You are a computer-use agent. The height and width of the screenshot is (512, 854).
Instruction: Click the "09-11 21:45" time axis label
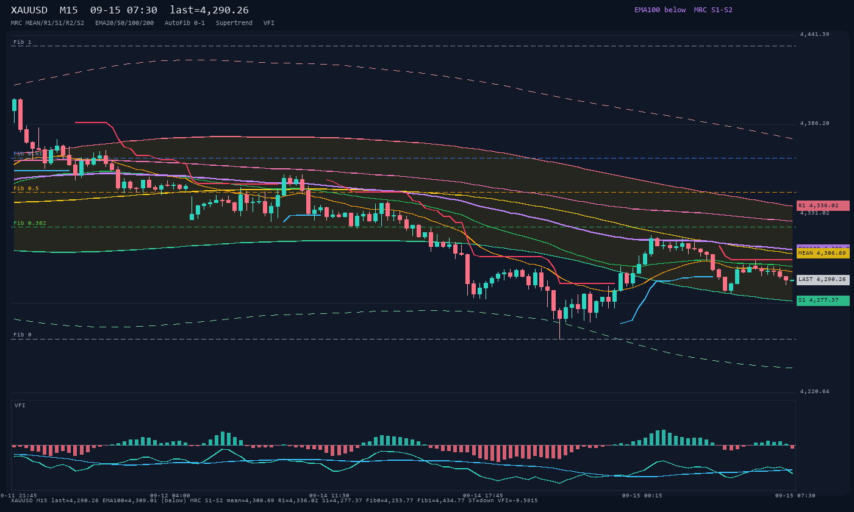coord(18,496)
